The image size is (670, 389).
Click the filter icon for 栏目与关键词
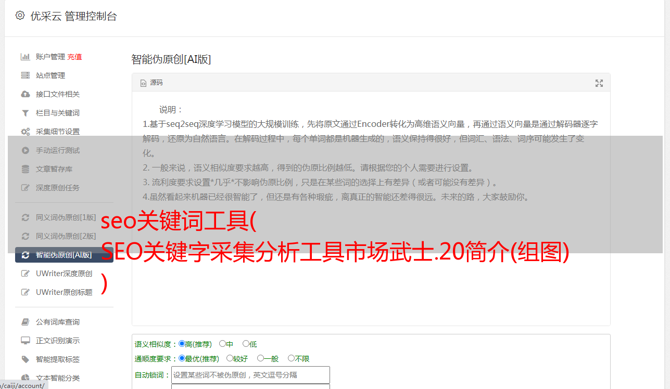click(x=25, y=113)
